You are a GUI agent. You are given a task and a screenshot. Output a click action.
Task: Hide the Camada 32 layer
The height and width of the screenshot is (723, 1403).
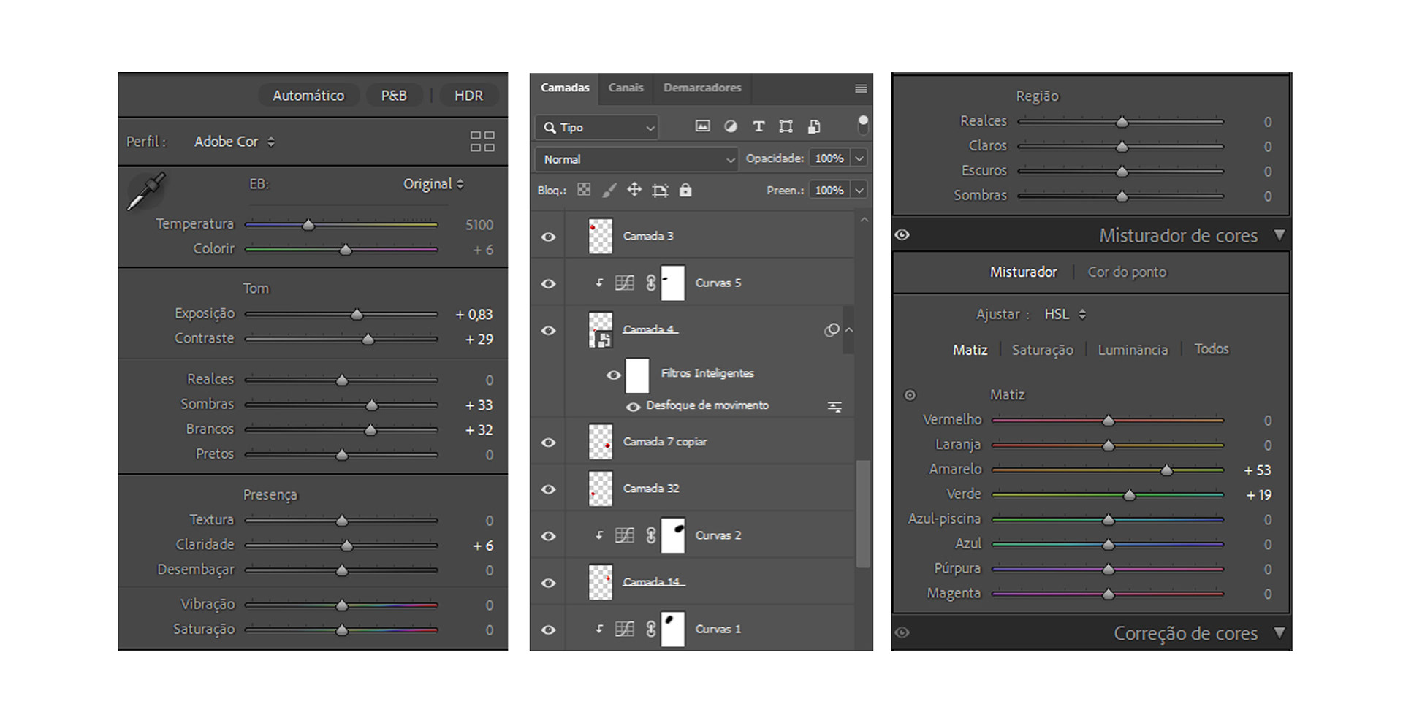tap(548, 489)
